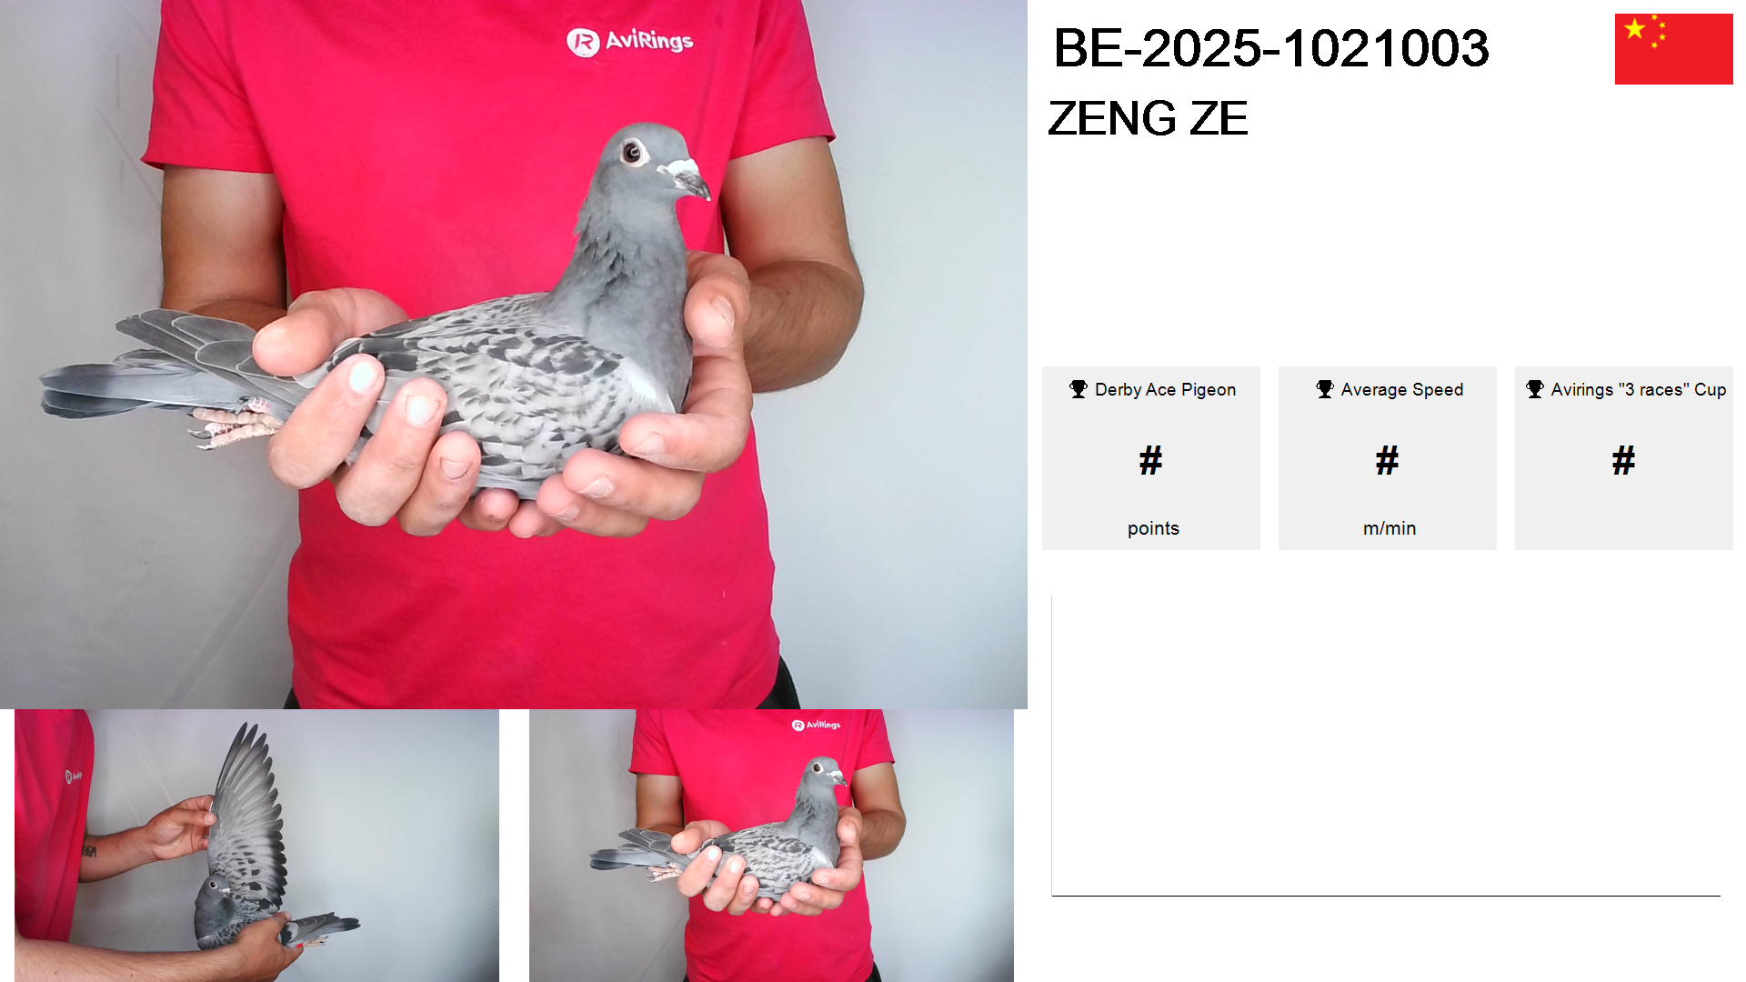Open the spread wing thumbnail photo
Image resolution: width=1746 pixels, height=982 pixels.
[x=256, y=846]
